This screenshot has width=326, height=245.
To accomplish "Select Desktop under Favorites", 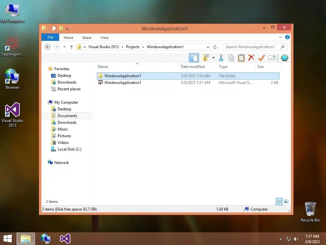I will (x=64, y=76).
